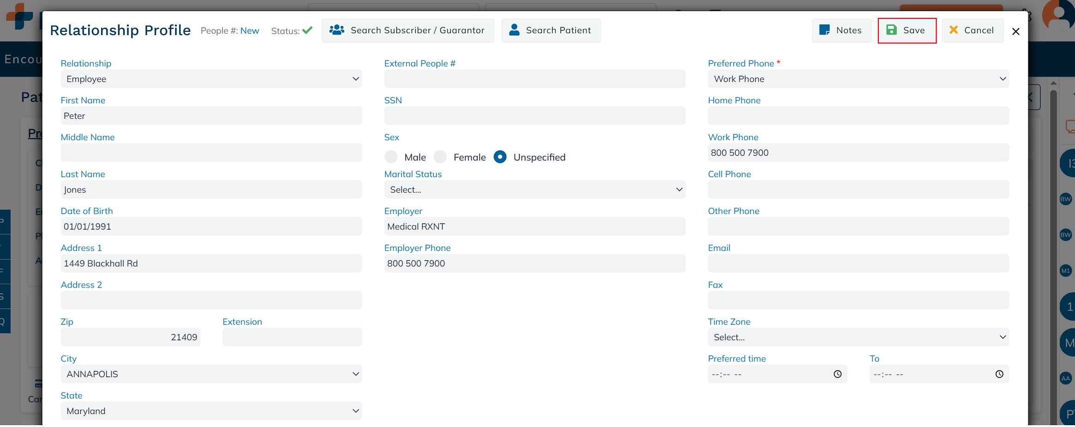Click the Search Patient person icon

(x=514, y=30)
